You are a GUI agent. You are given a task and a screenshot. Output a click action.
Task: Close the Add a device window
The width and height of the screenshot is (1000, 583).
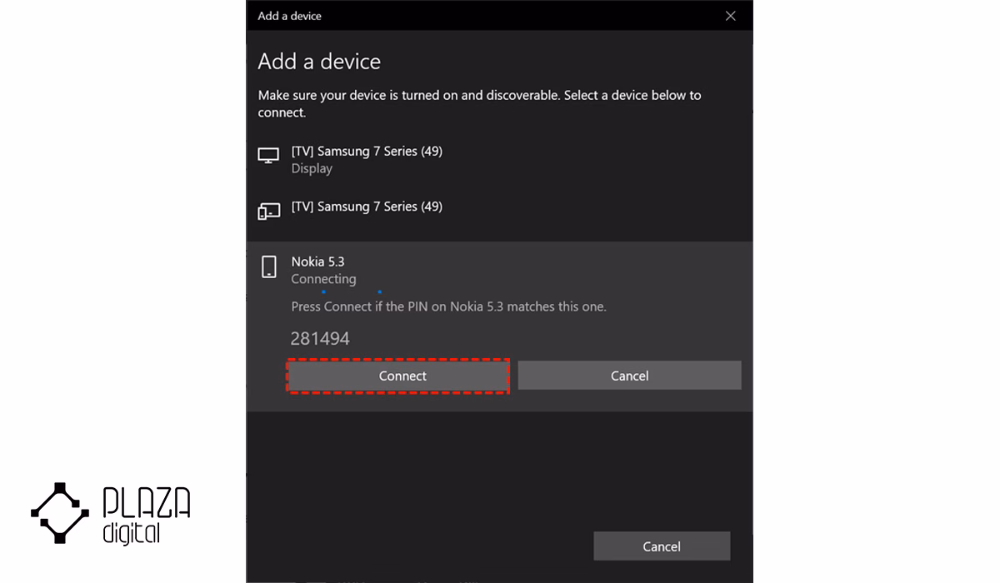731,16
